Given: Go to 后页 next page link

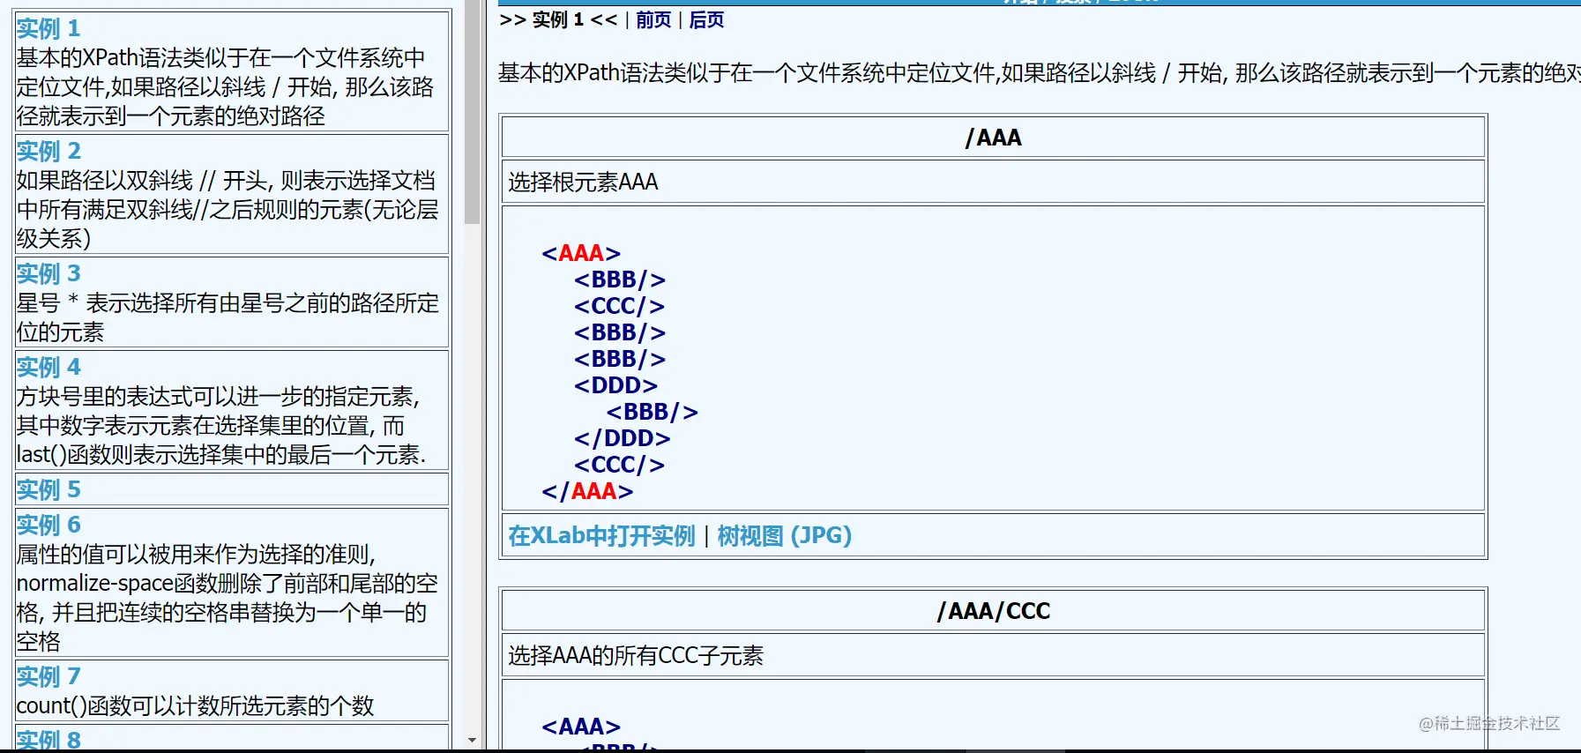Looking at the screenshot, I should point(706,19).
